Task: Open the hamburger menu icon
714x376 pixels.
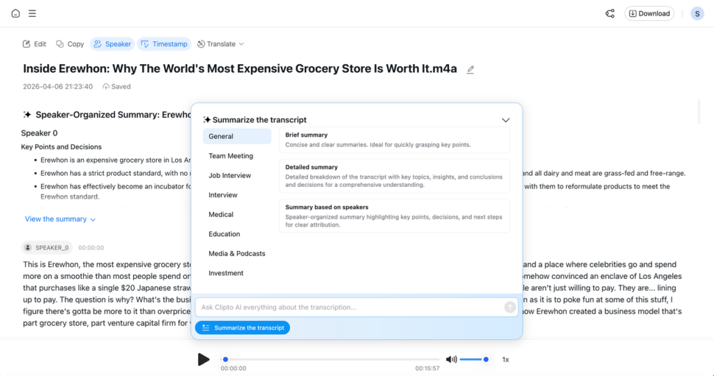Action: [32, 13]
